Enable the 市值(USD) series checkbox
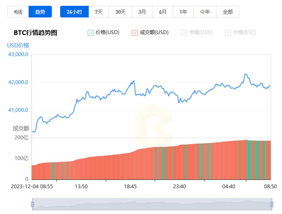Viewport: 282px width, 214px height. coord(184,33)
